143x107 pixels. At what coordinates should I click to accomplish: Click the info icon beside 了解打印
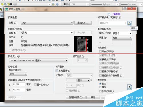[109, 14]
